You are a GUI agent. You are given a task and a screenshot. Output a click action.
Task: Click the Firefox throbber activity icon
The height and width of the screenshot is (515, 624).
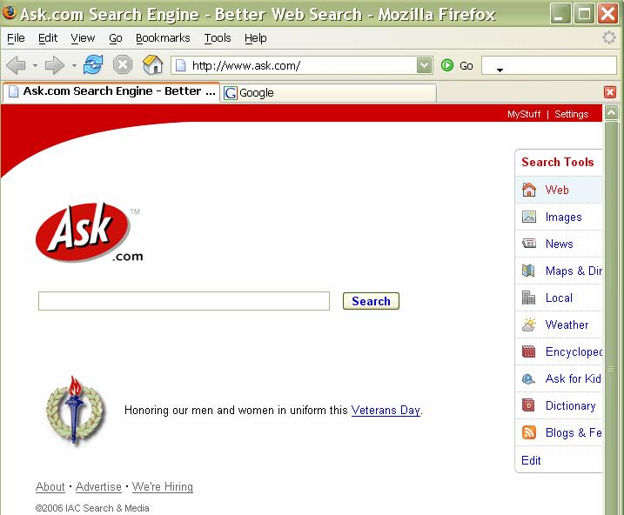[609, 37]
